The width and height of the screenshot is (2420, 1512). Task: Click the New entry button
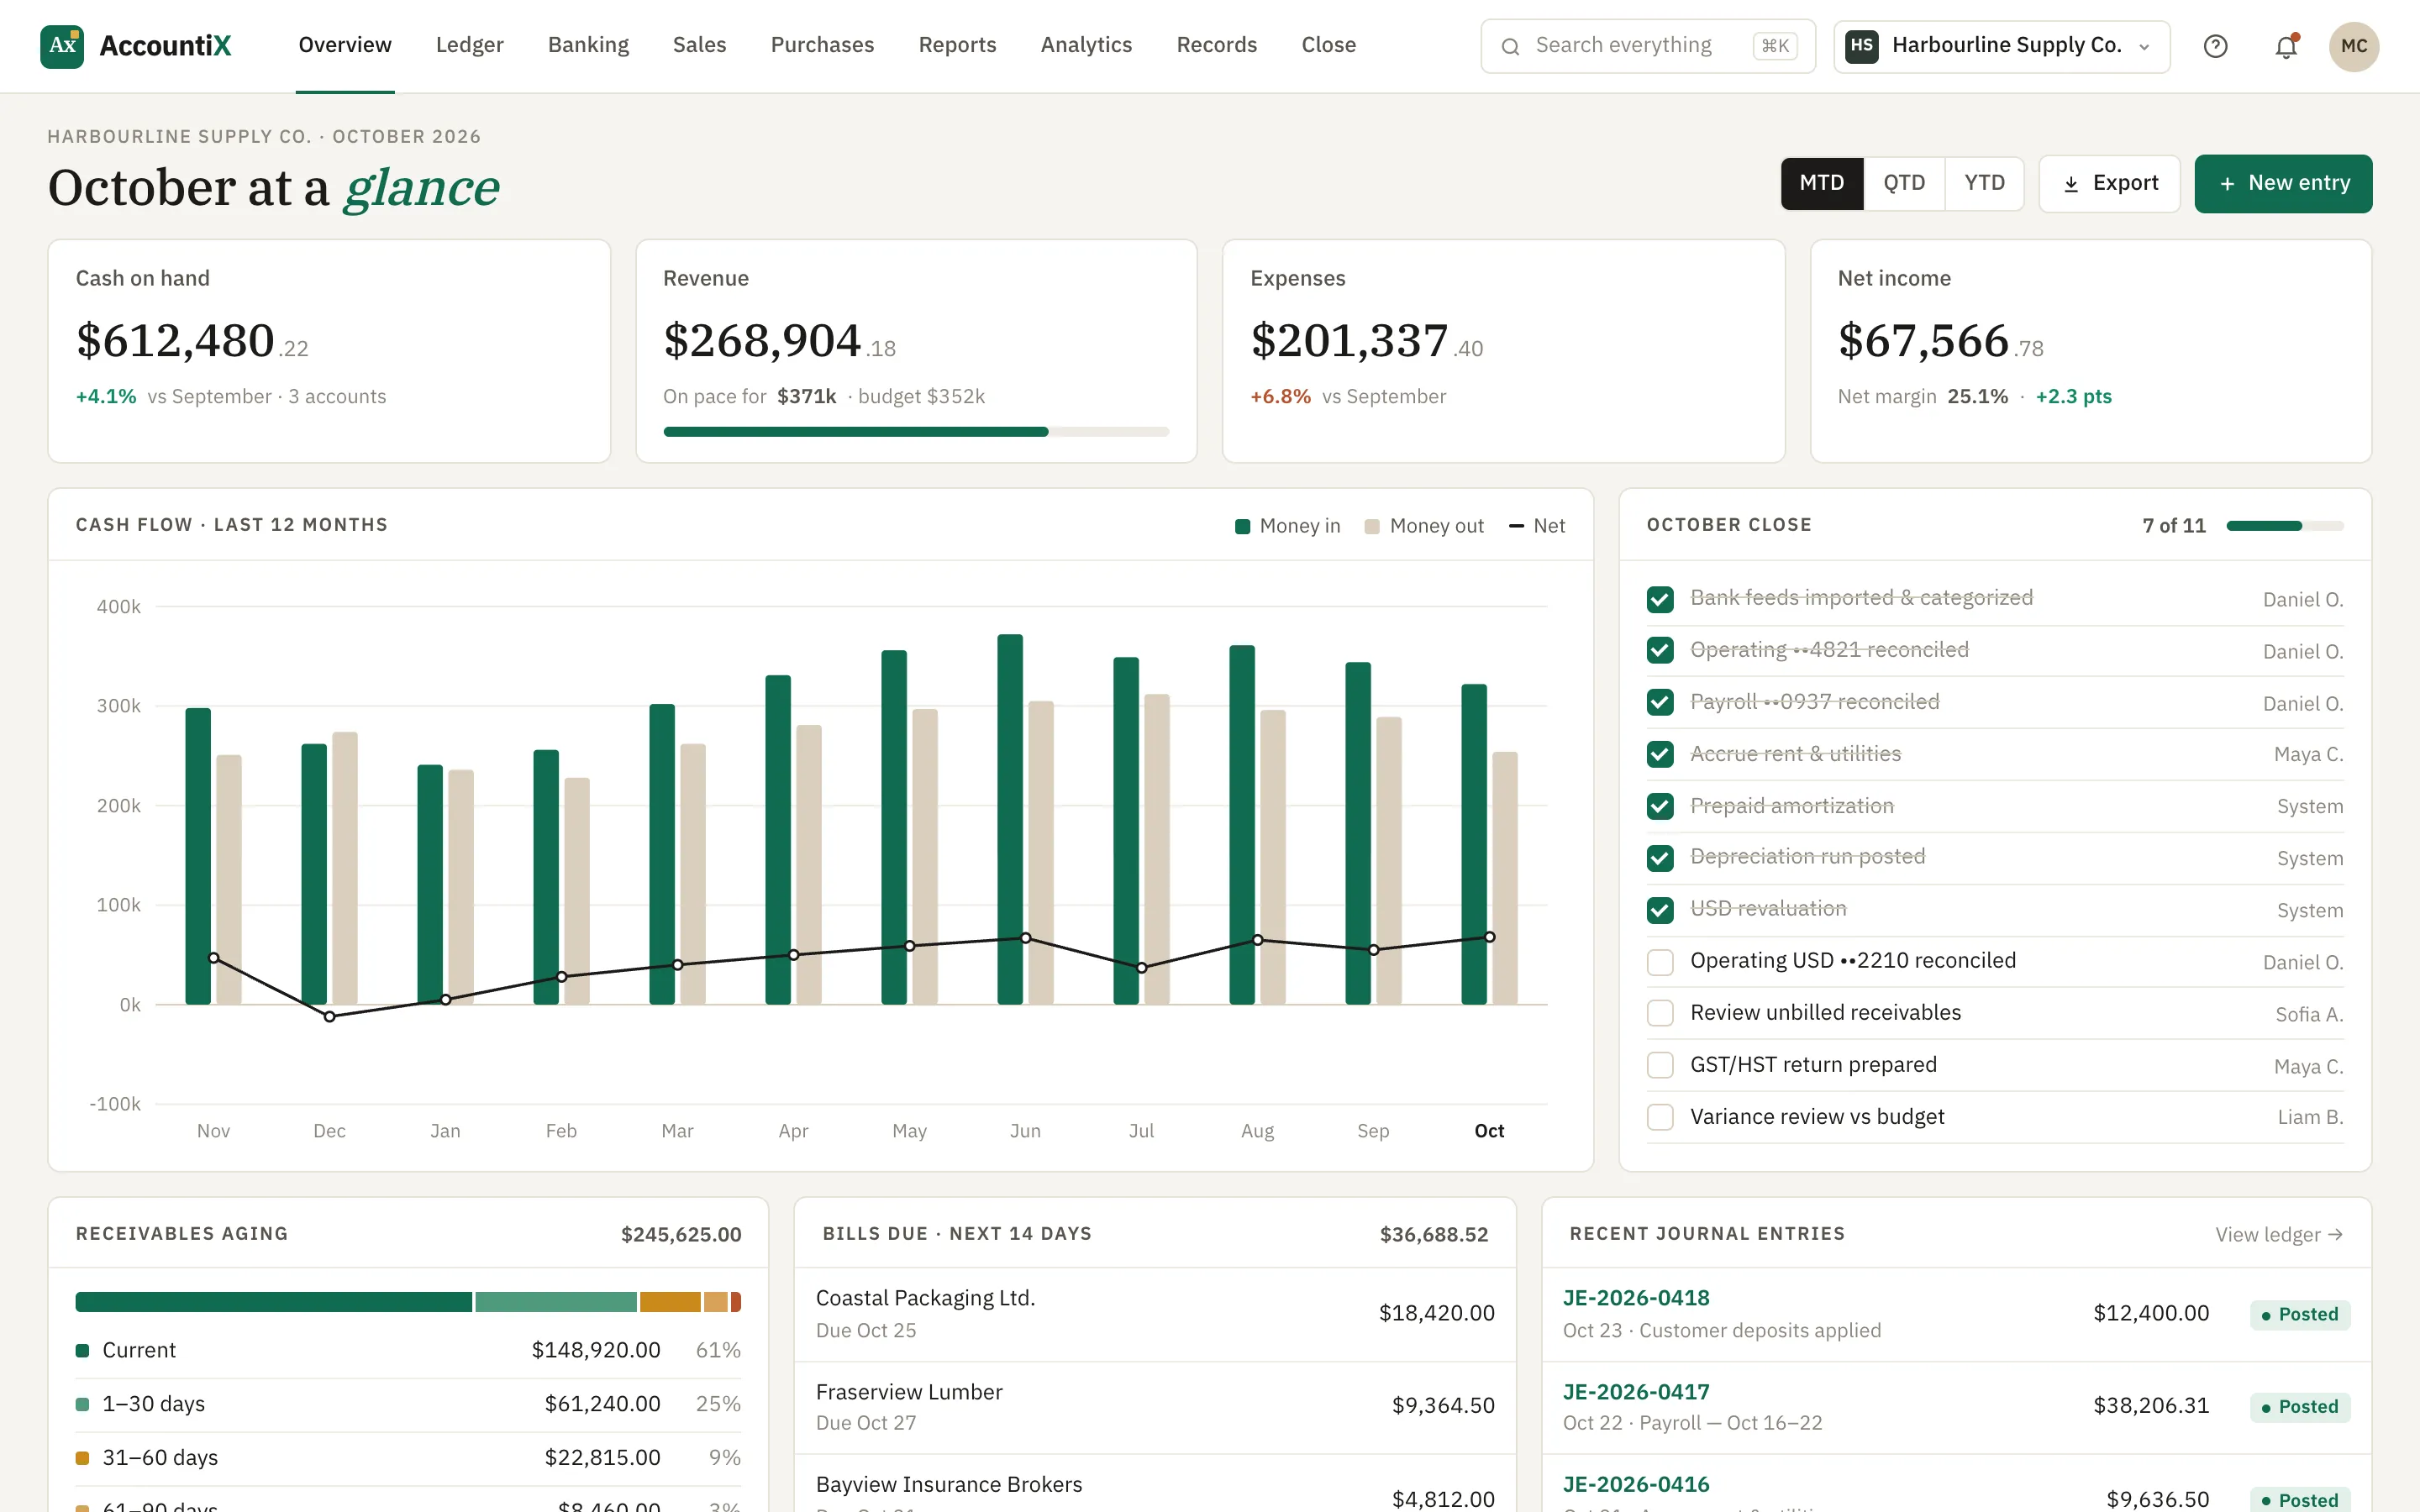pos(2283,183)
